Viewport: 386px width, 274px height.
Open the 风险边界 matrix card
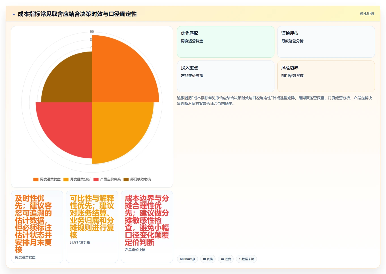[326, 76]
